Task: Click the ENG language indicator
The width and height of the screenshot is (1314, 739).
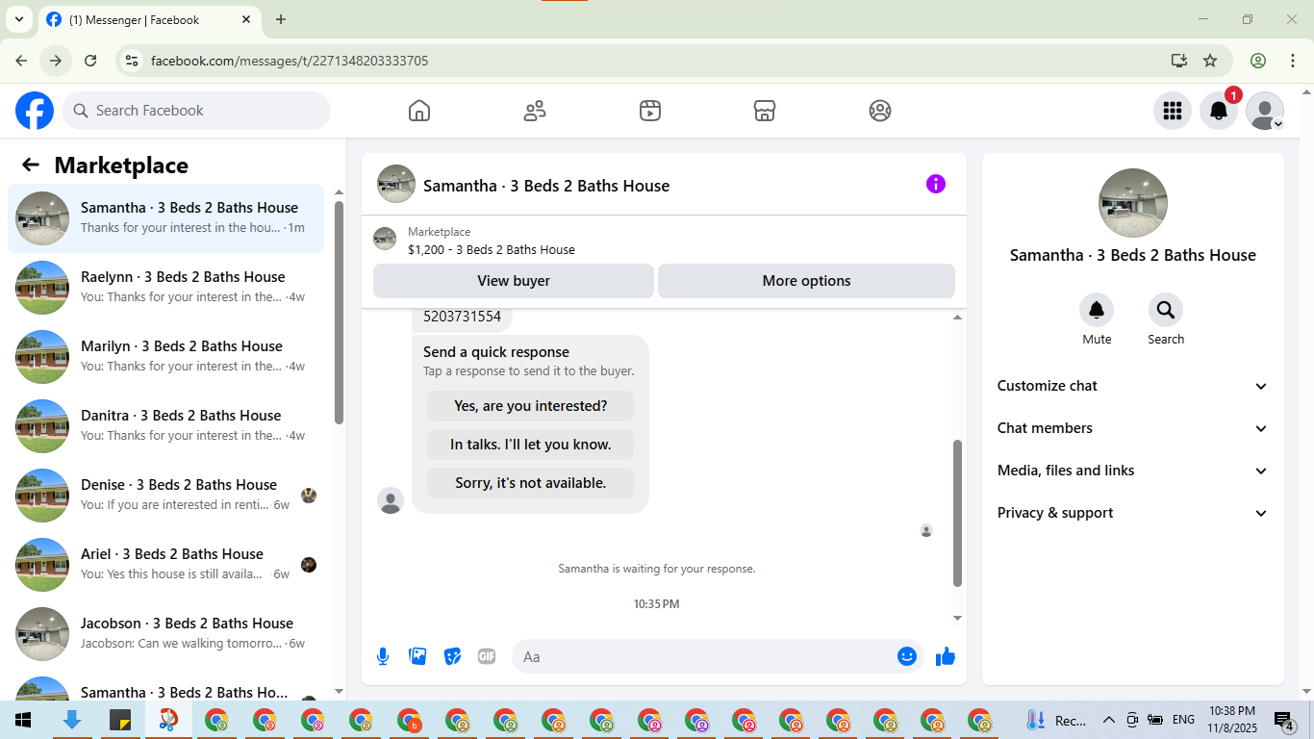Action: 1183,720
